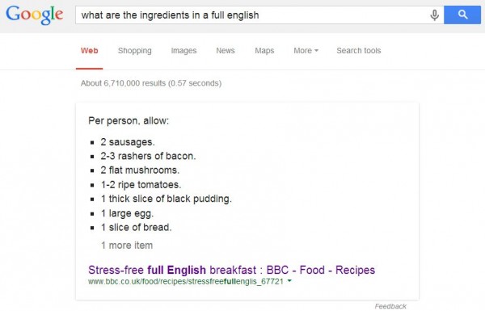Expand the More dropdown menu

(x=306, y=50)
